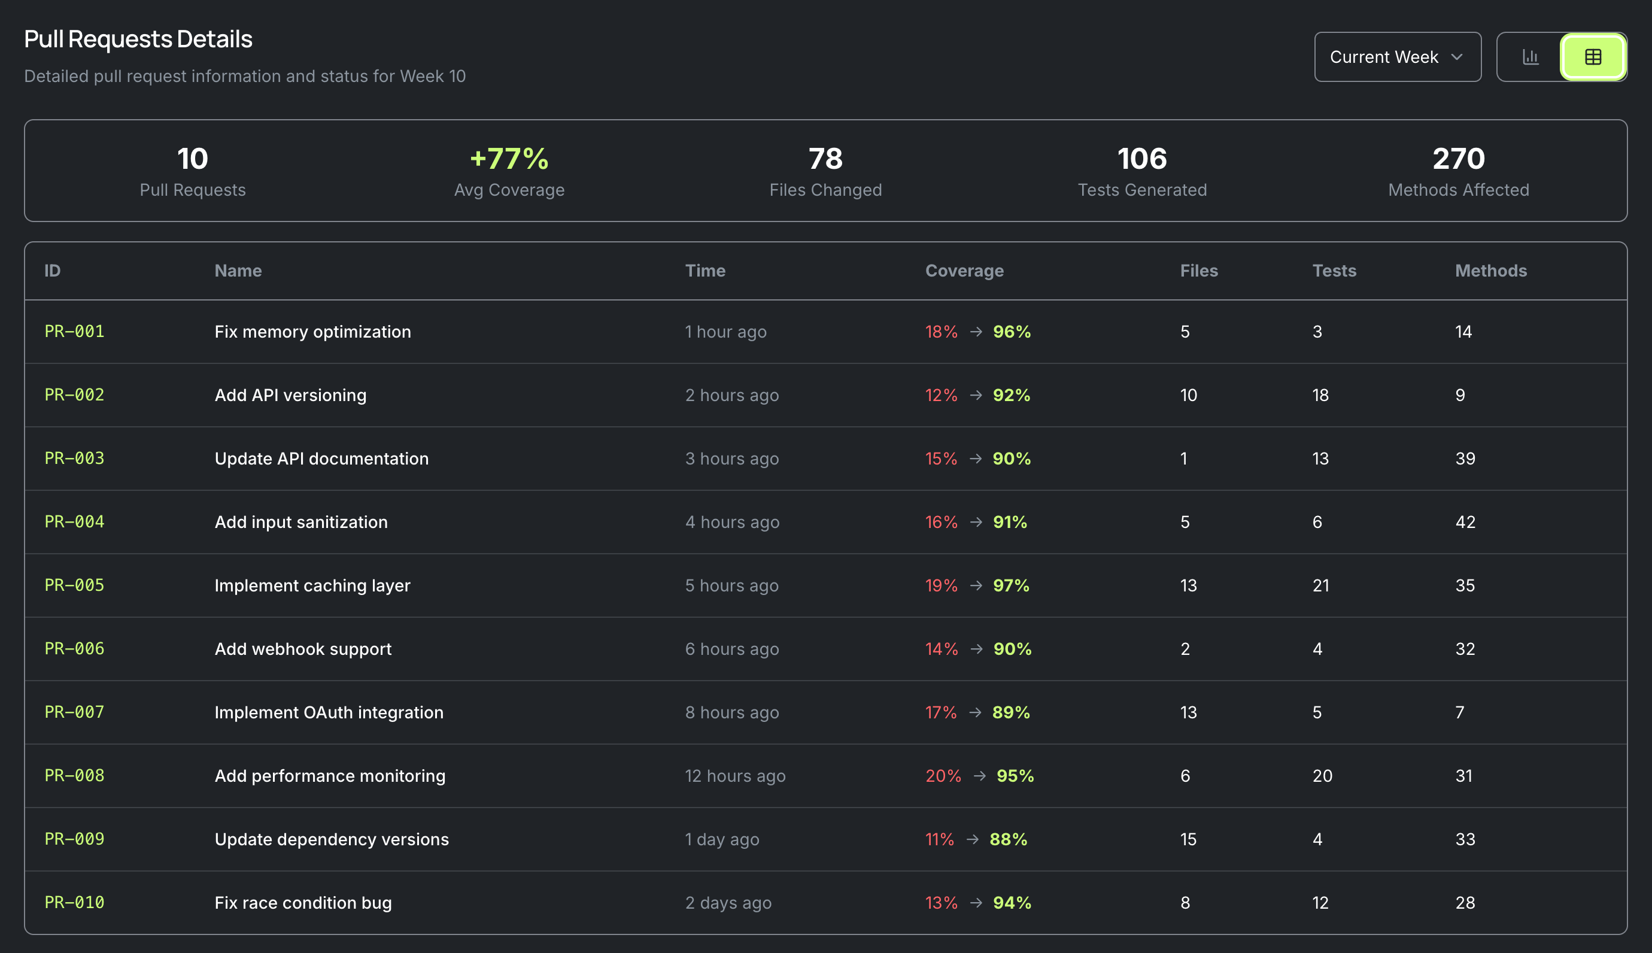The height and width of the screenshot is (953, 1652).
Task: Open PR-005 link
Action: 74,585
